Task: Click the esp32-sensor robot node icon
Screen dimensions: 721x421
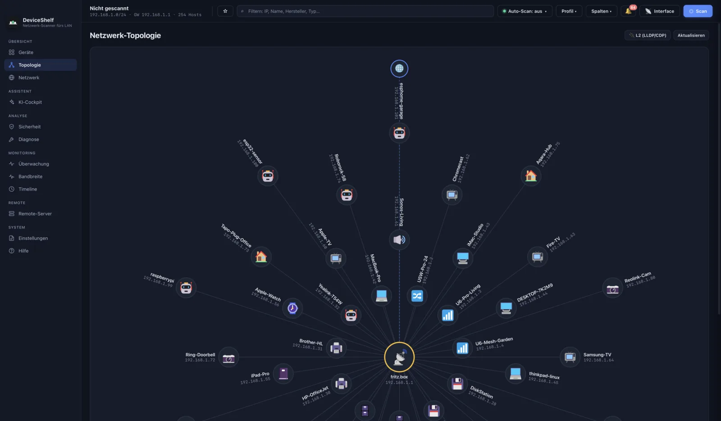Action: click(x=268, y=176)
